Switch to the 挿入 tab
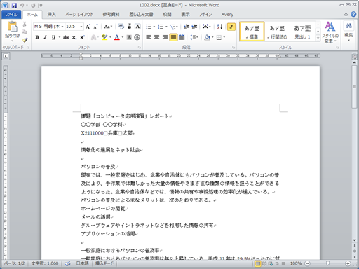The height and width of the screenshot is (269, 359). pos(51,15)
